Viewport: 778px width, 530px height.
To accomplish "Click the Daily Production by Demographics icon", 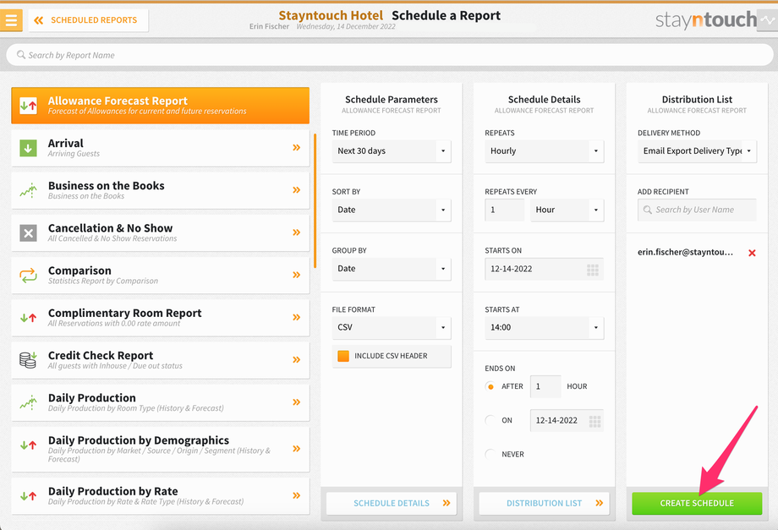I will (x=28, y=445).
